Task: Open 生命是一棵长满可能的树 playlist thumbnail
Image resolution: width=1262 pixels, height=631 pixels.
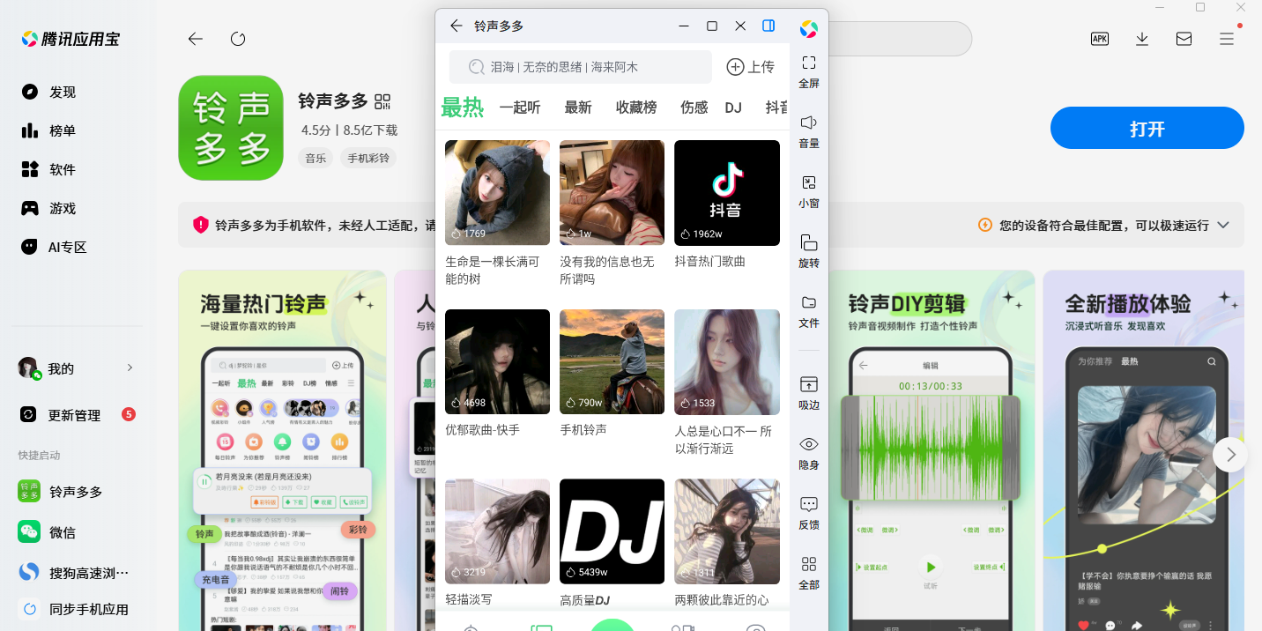Action: pyautogui.click(x=497, y=192)
